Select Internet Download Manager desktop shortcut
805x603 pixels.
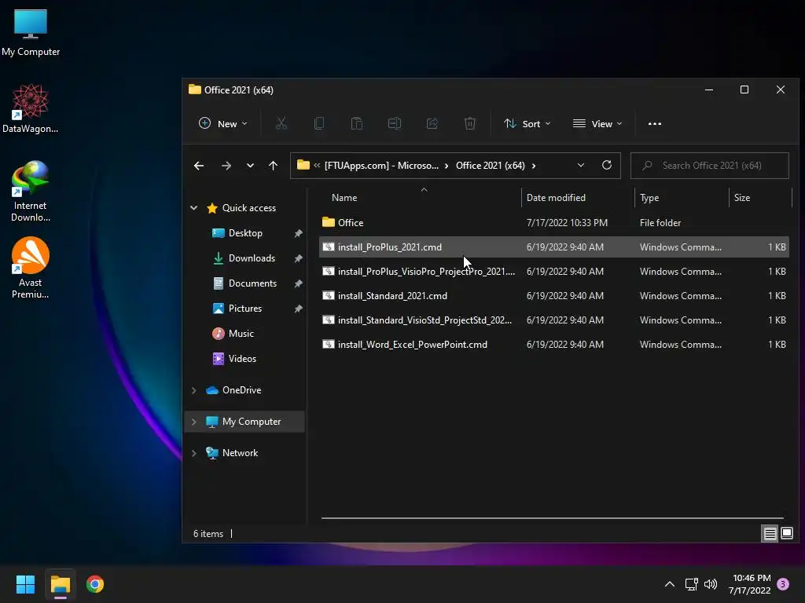31,192
